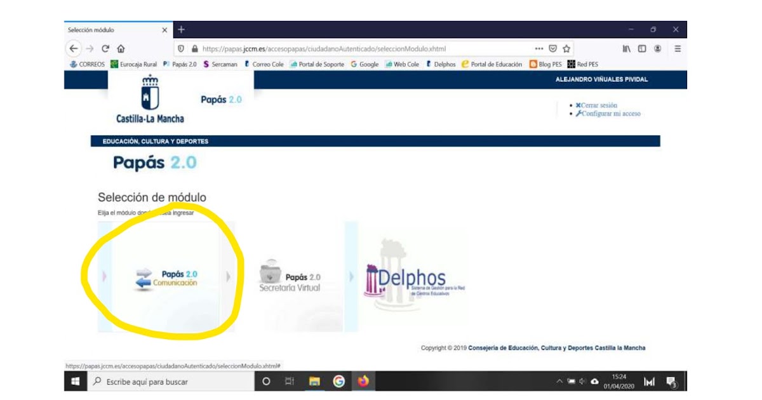Show site security padlock info

[x=194, y=48]
